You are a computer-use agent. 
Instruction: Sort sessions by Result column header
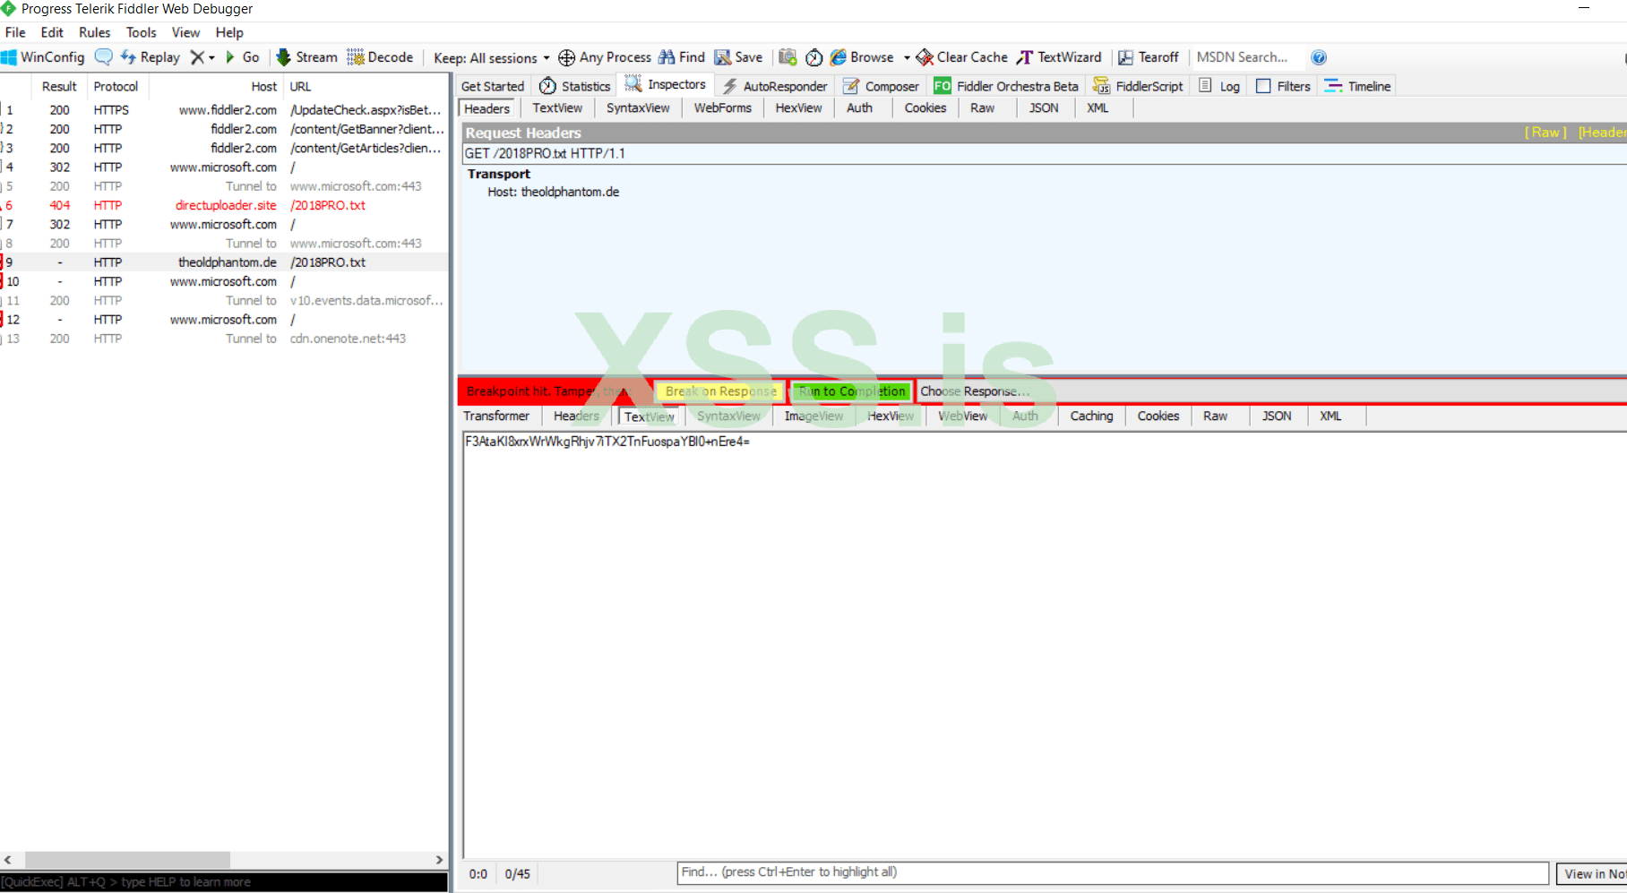pos(59,87)
